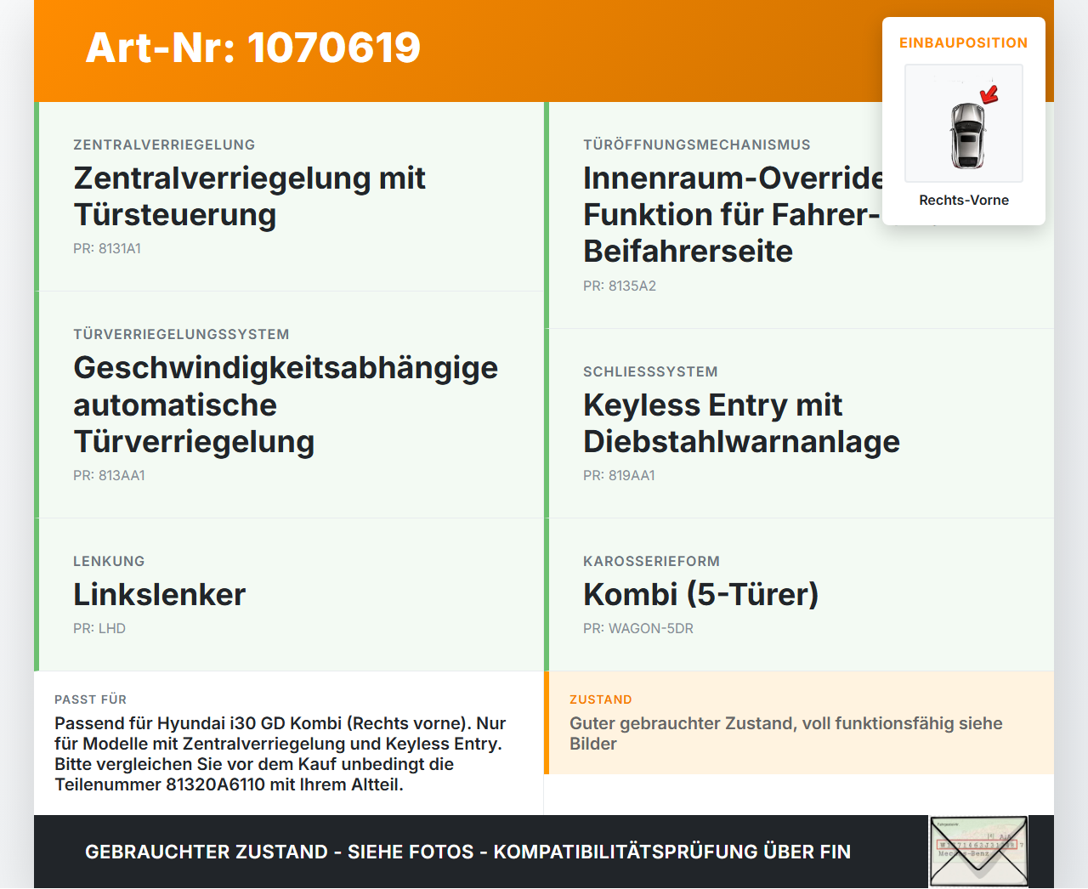Select the Rechts-Vorne caption
This screenshot has height=889, width=1088.
964,200
